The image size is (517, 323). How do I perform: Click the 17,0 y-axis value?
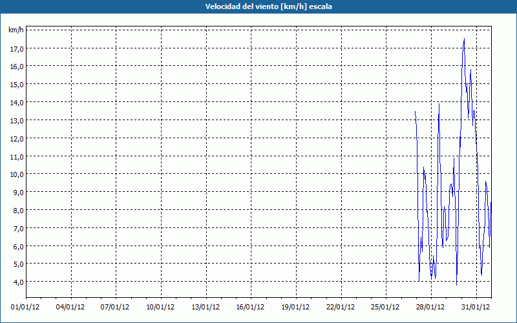point(17,48)
